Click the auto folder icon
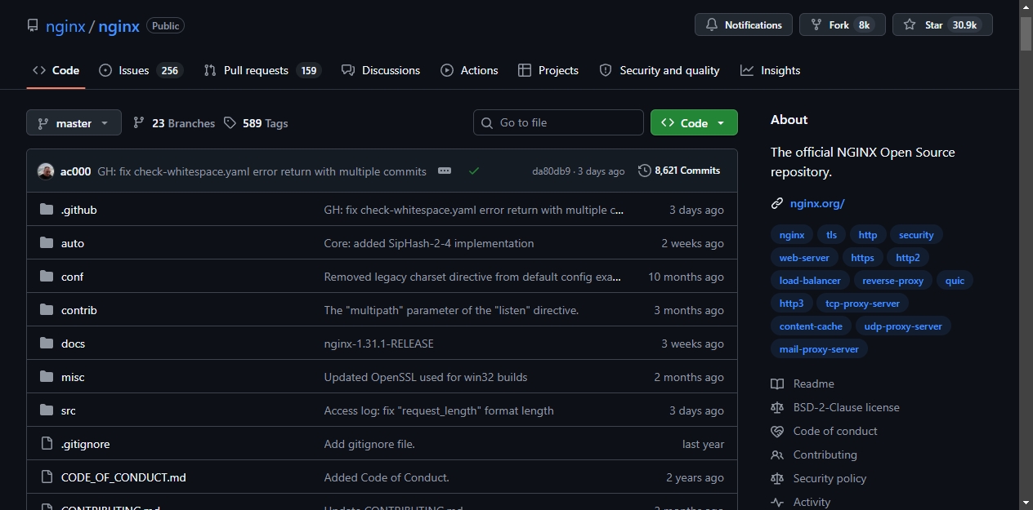1033x510 pixels. click(x=47, y=243)
